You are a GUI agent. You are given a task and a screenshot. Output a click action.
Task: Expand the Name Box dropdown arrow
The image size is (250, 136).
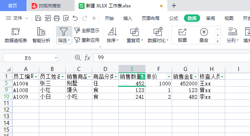56,58
